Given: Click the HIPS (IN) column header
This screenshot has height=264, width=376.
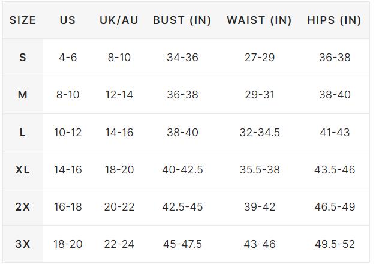Looking at the screenshot, I should tap(334, 20).
